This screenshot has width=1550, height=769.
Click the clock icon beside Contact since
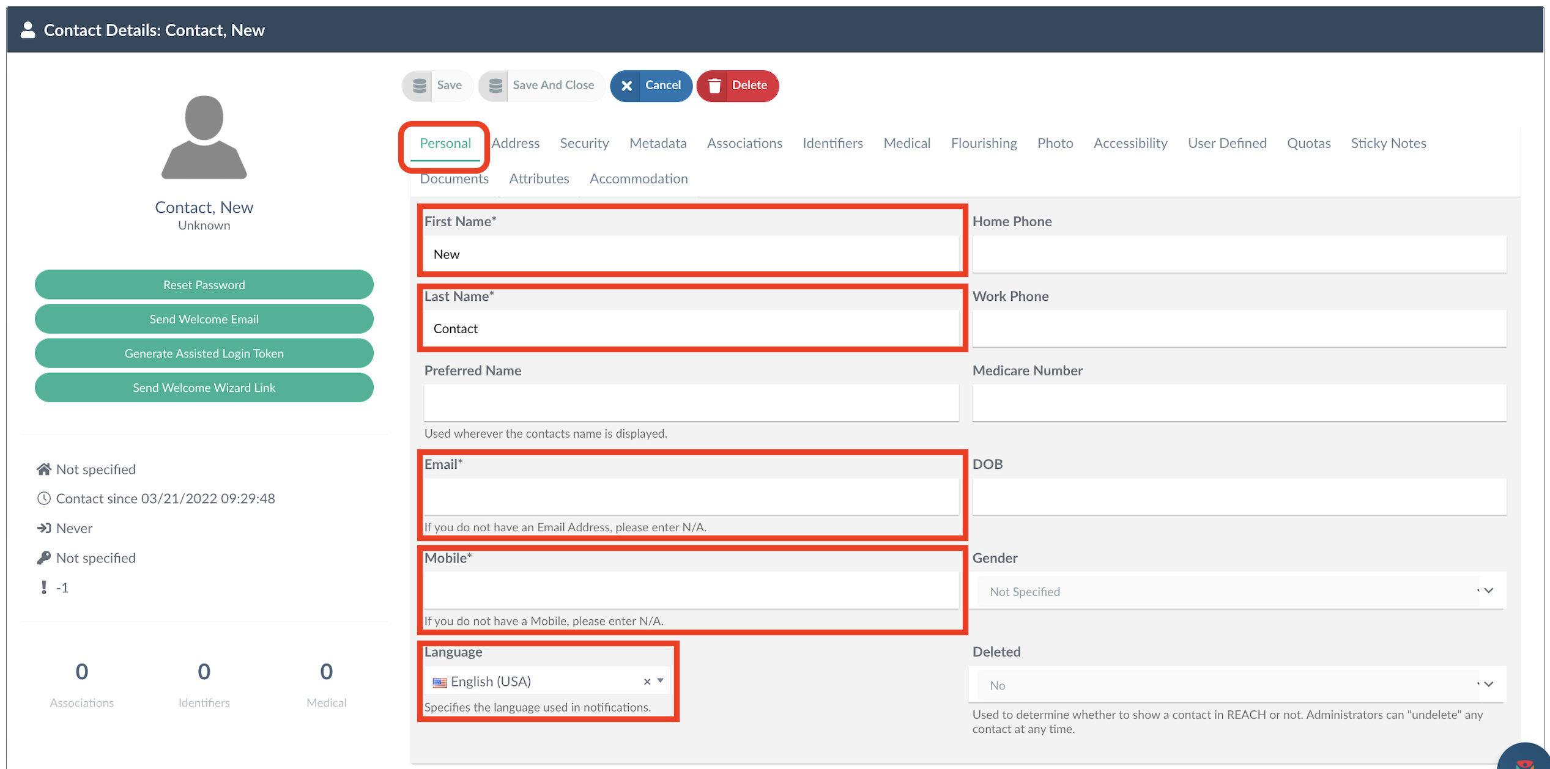[43, 499]
